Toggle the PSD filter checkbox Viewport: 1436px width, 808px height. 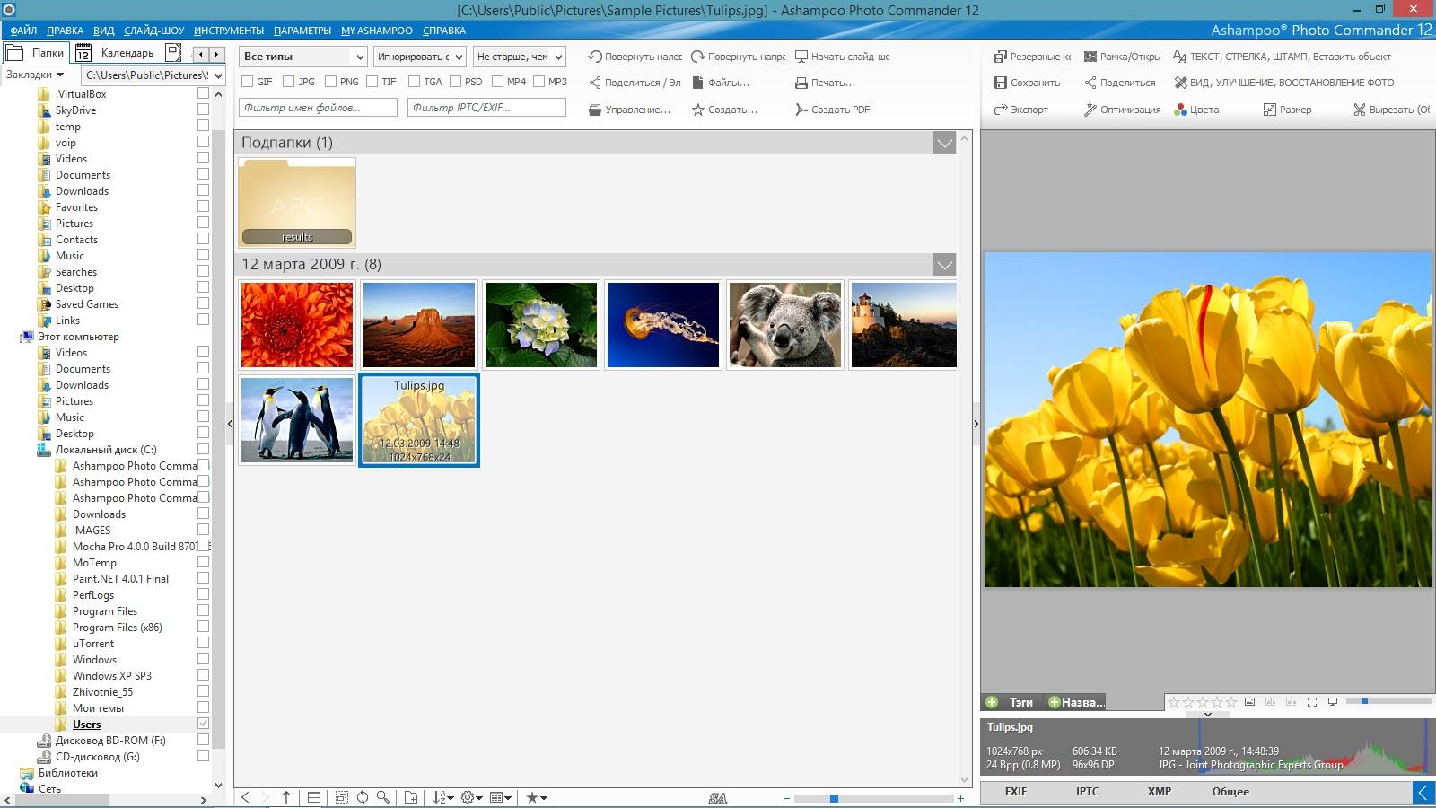455,82
